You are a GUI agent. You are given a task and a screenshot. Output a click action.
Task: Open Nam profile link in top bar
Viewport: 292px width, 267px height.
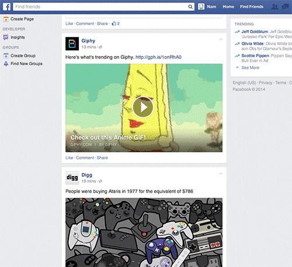[211, 6]
